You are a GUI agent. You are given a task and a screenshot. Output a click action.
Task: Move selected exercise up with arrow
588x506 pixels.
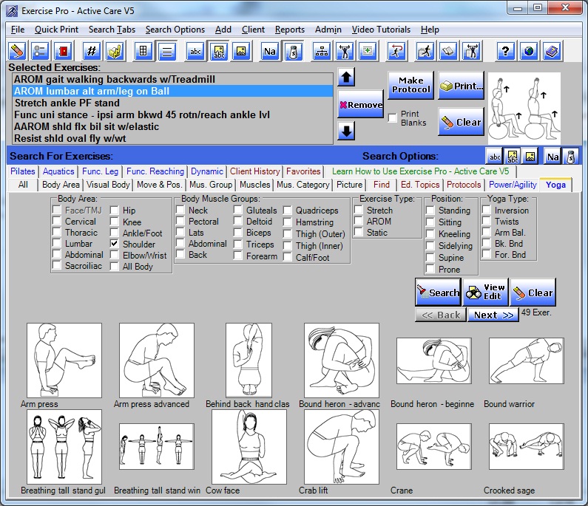coord(346,77)
